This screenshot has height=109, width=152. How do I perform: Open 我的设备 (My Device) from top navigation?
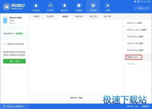(36, 7)
